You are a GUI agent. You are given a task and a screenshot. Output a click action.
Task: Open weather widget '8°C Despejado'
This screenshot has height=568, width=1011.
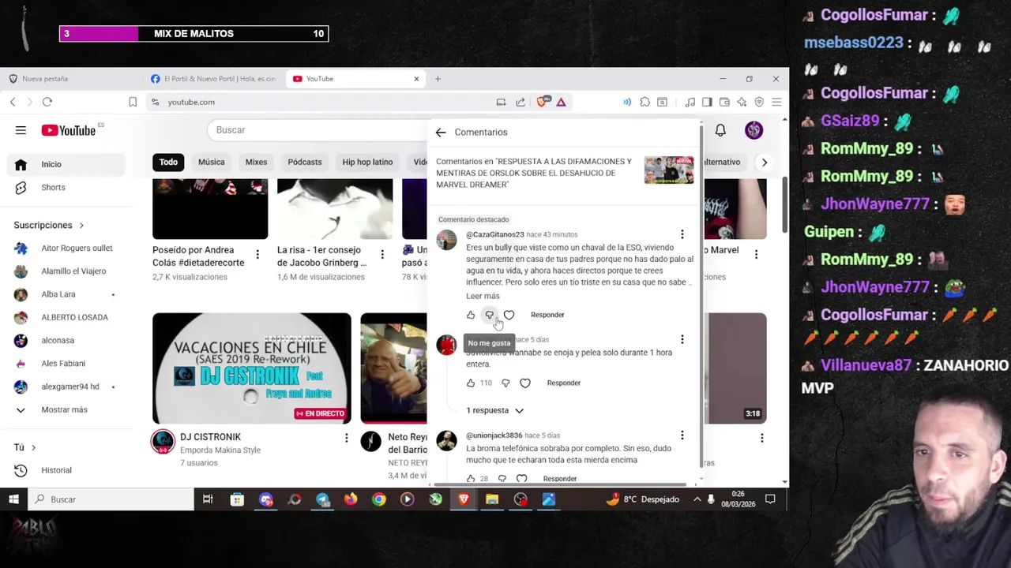644,499
